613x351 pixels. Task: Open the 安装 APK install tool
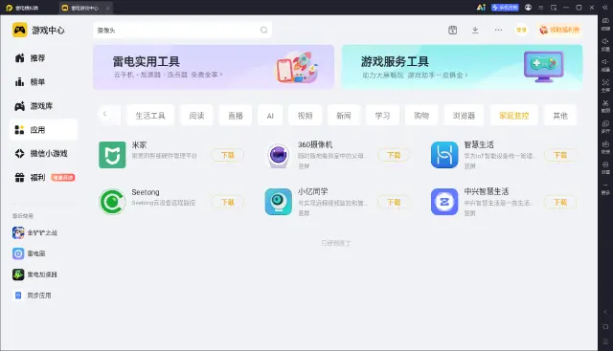pyautogui.click(x=605, y=146)
